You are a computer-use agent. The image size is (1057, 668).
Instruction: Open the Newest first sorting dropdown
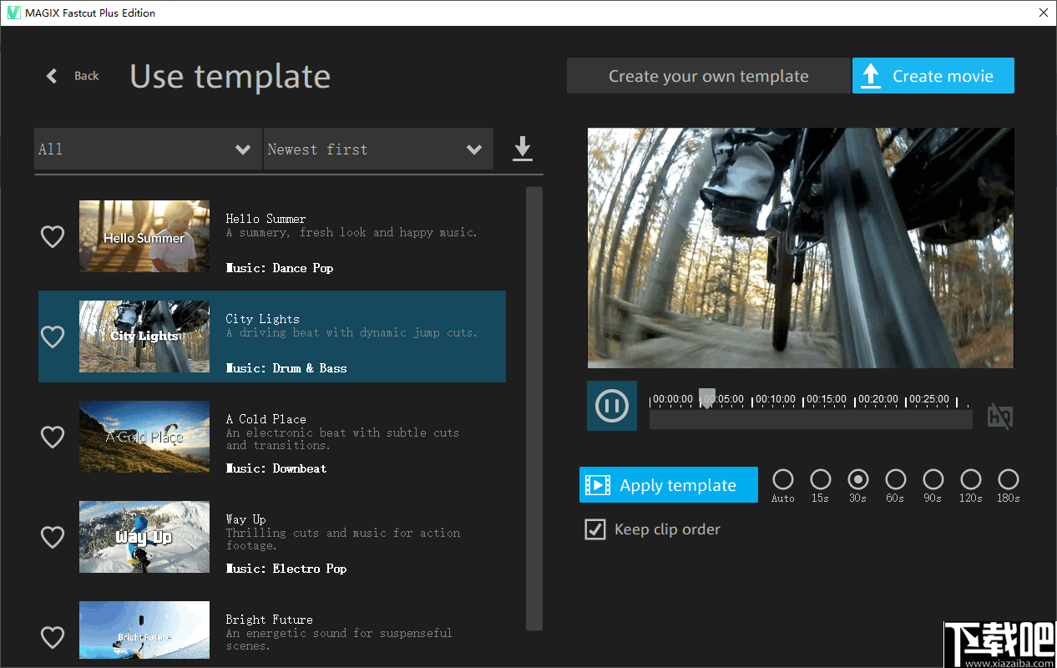(378, 149)
